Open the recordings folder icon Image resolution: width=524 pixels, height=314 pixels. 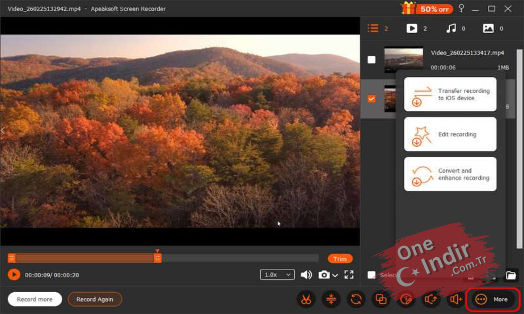click(511, 275)
